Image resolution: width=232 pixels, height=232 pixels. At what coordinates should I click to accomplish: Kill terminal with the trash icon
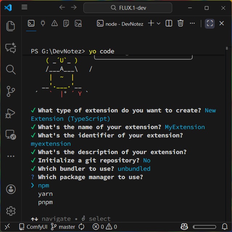click(181, 24)
